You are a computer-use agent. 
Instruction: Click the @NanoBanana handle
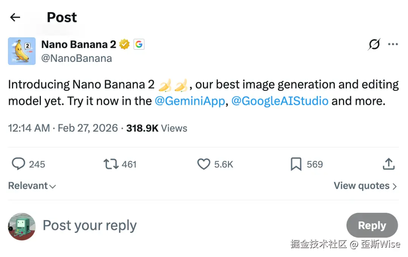(x=76, y=58)
